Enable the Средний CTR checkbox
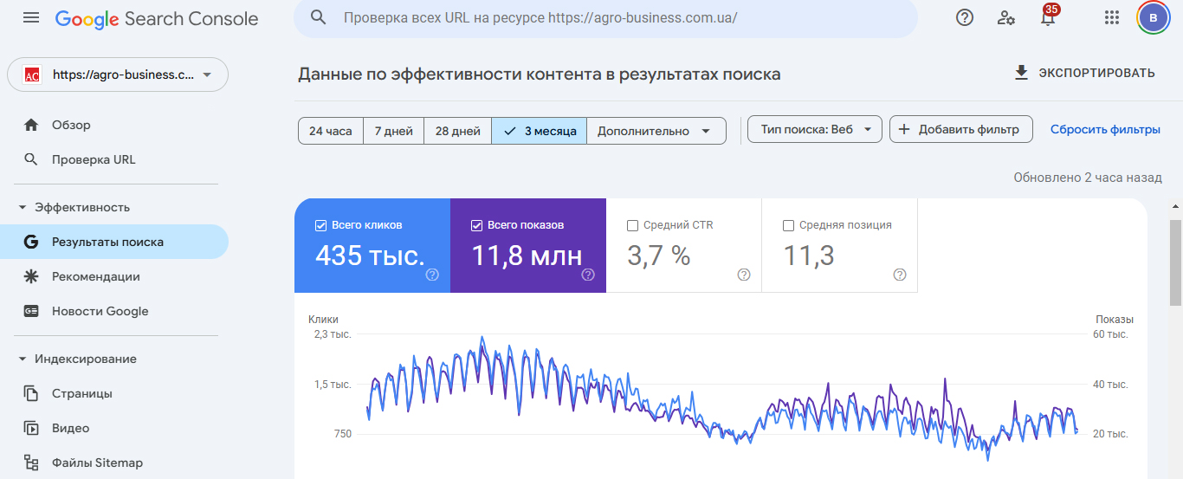Screen dimensions: 1183x479 [x=632, y=225]
